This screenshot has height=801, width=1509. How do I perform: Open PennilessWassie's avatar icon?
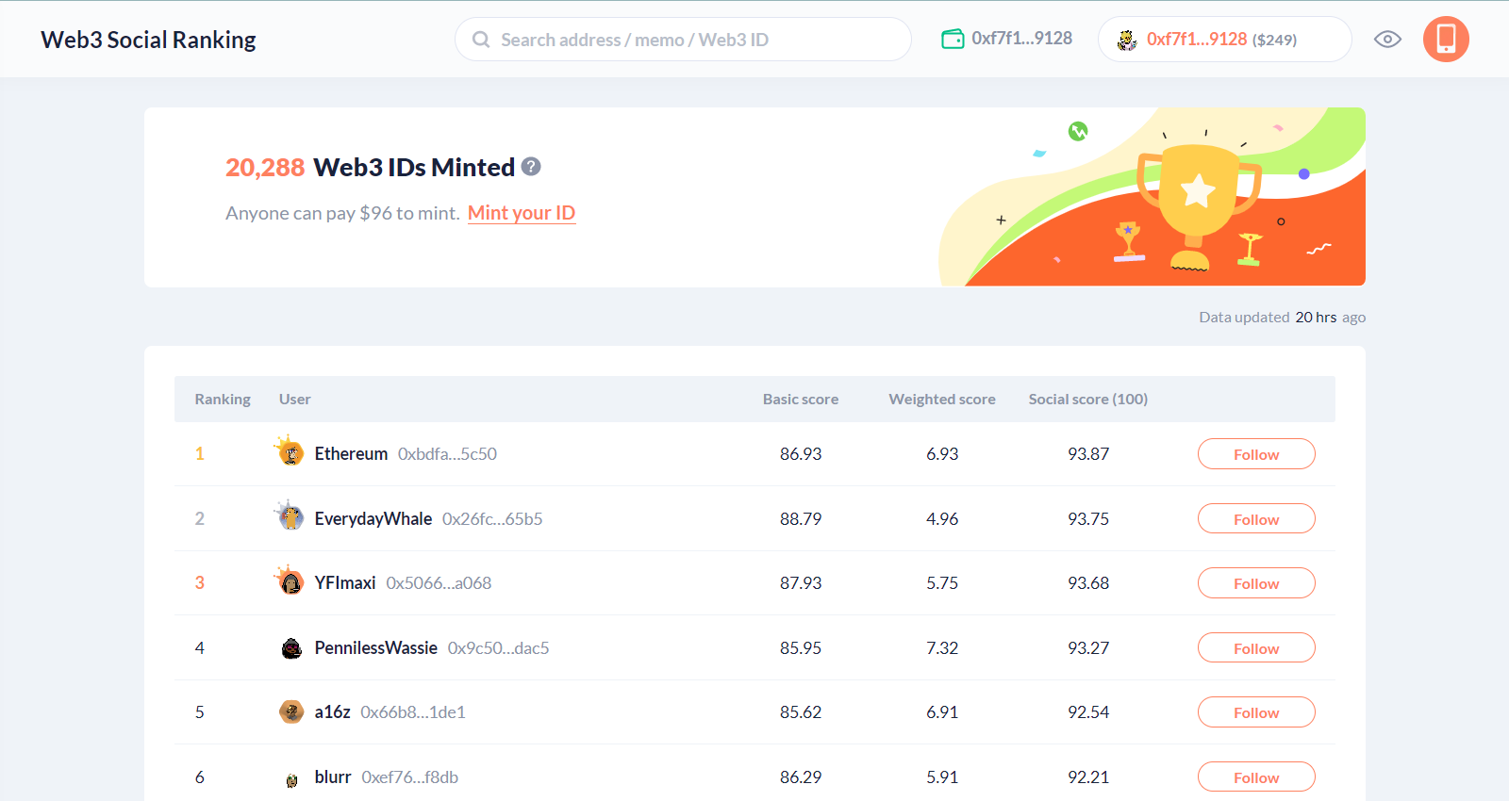(291, 648)
